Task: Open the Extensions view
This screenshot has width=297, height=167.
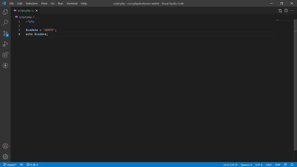Action: coord(5,55)
